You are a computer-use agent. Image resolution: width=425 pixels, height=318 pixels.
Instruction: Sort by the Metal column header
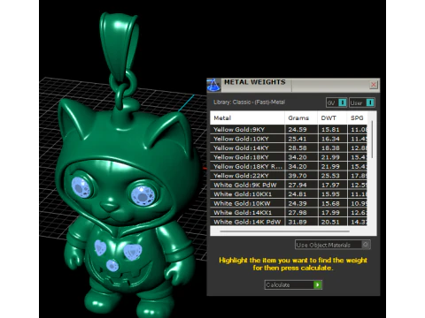click(x=247, y=117)
